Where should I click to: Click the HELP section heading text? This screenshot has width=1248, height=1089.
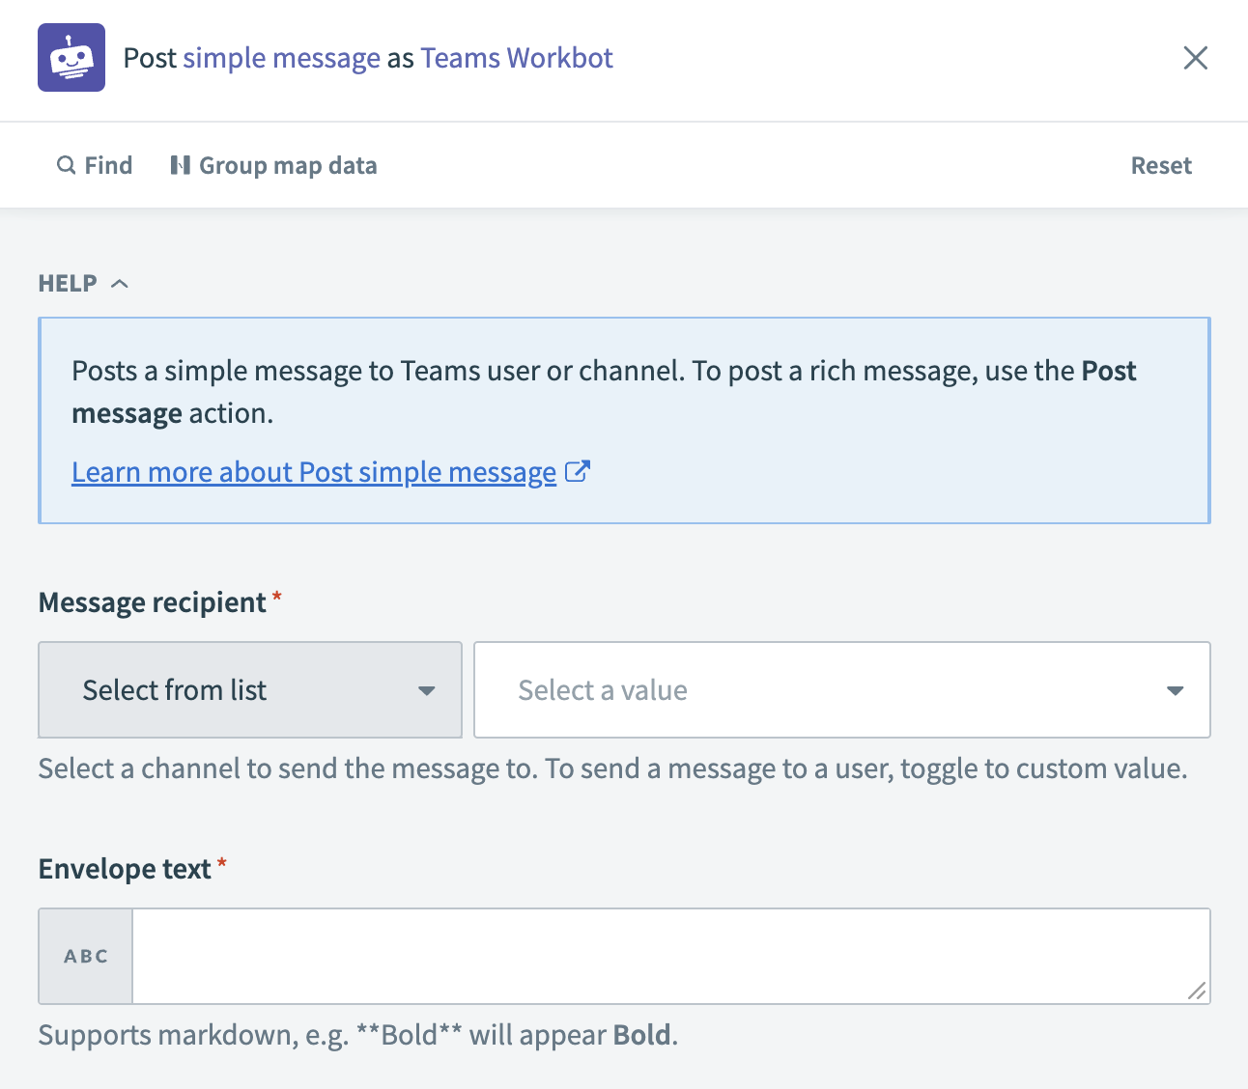(68, 284)
